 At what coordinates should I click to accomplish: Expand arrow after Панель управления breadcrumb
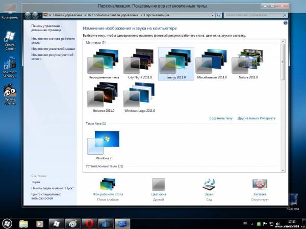pyautogui.click(x=85, y=15)
